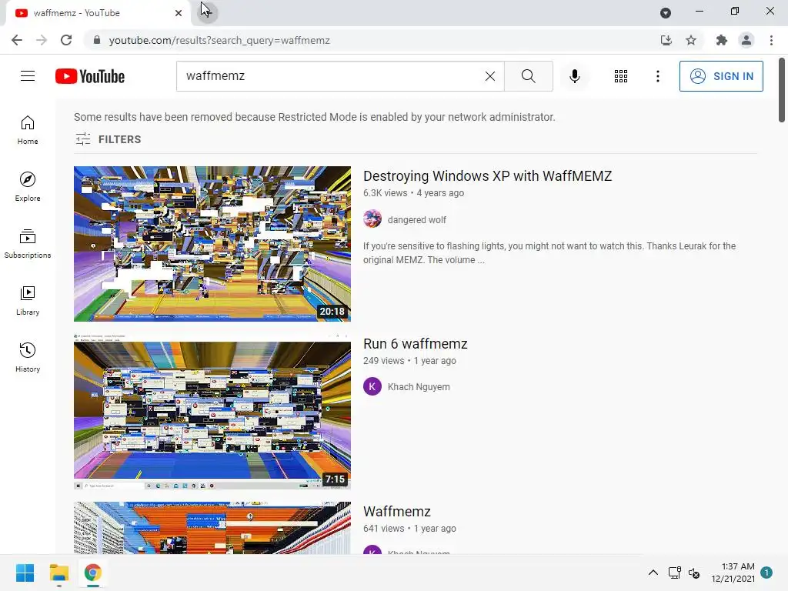
Task: Click the 6.3K views text
Action: coord(385,193)
